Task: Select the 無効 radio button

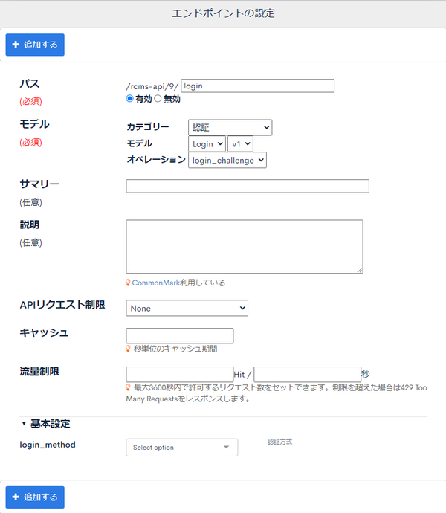Action: [158, 98]
